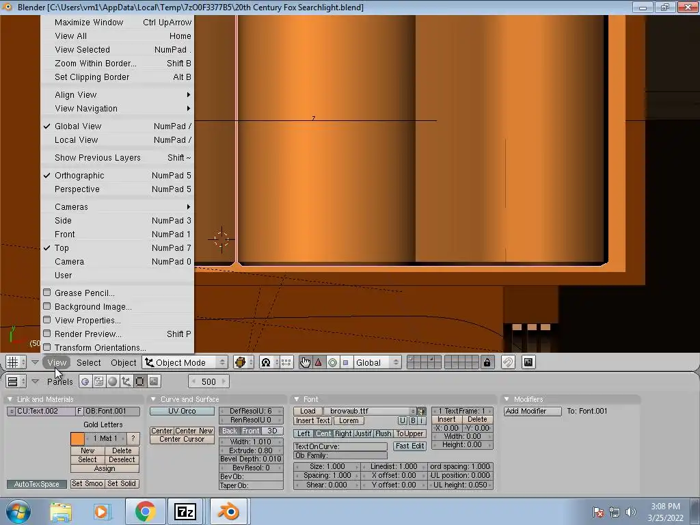This screenshot has width=700, height=525.
Task: Toggle the 3D curve option button
Action: (x=272, y=431)
